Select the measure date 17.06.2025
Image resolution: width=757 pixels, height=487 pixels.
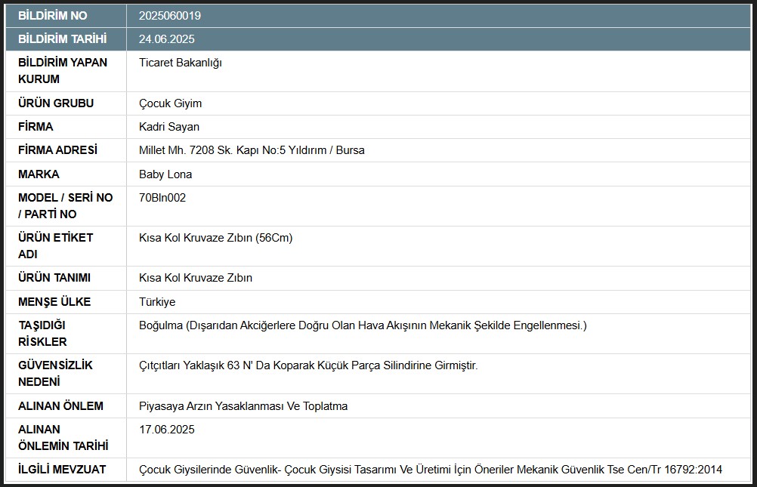(x=166, y=430)
